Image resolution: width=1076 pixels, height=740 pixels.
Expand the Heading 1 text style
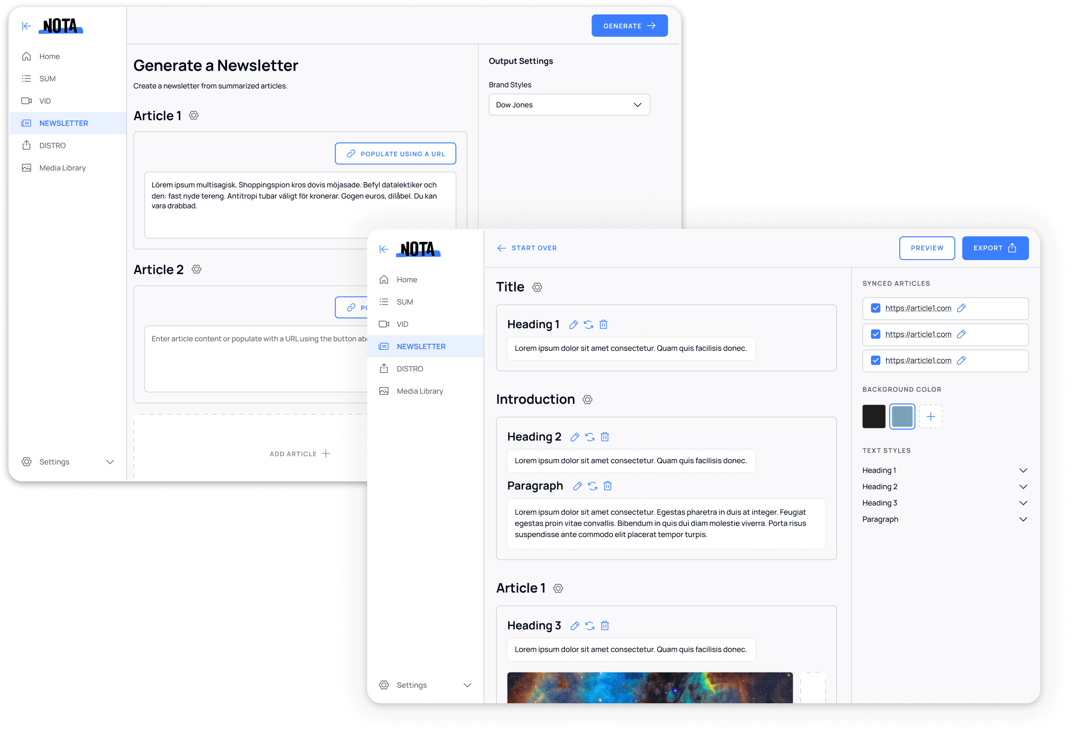point(1023,470)
